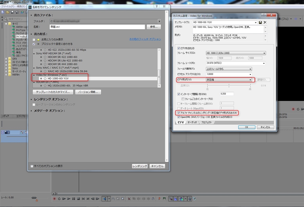Toggle Lock Envelopes to Events icon

(190, 199)
